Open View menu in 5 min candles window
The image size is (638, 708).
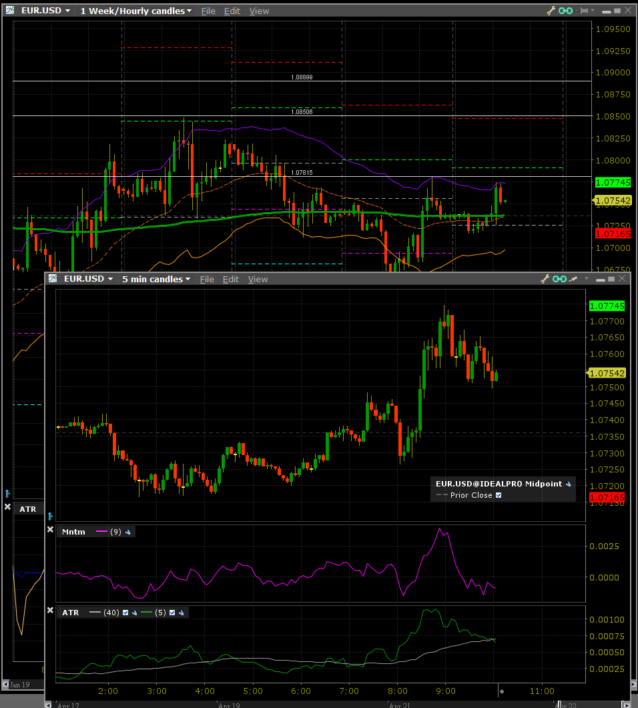point(258,280)
